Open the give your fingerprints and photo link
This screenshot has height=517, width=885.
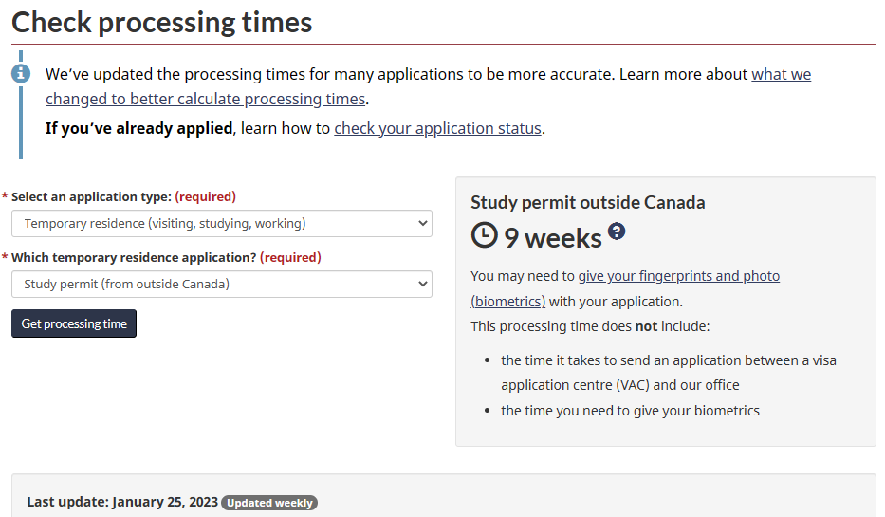click(x=678, y=276)
